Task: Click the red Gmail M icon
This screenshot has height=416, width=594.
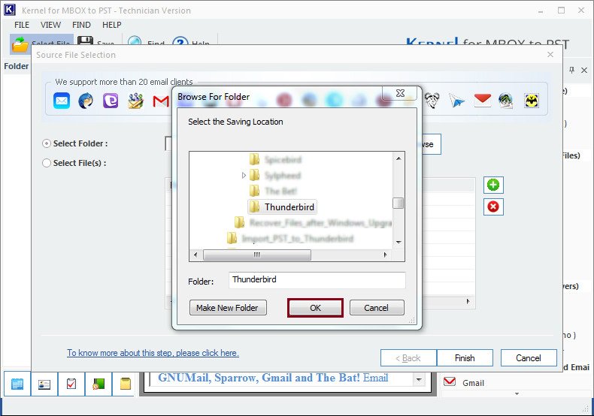Action: click(x=161, y=101)
